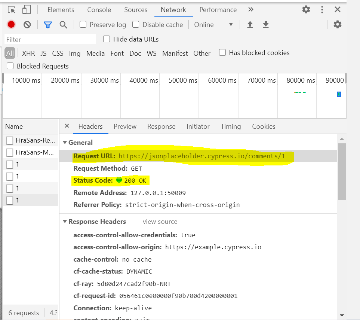Open the three-dot DevTools menu
Screen dimensions: 360x320
click(322, 9)
